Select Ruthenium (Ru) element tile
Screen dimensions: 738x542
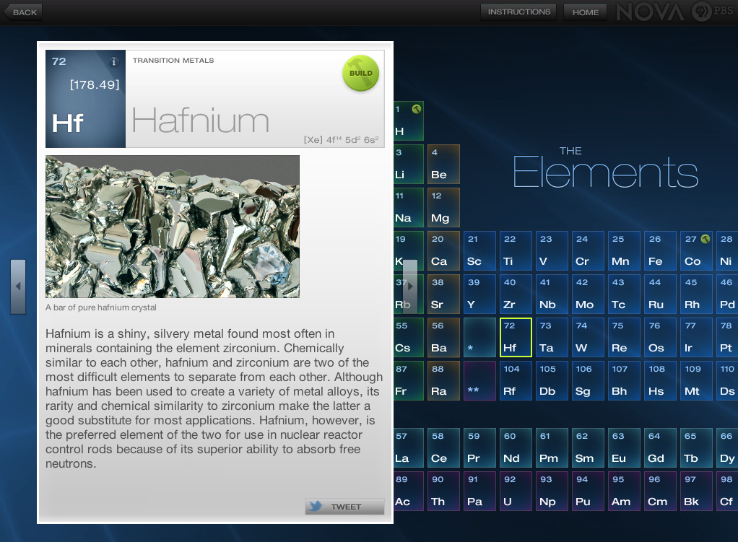[660, 294]
